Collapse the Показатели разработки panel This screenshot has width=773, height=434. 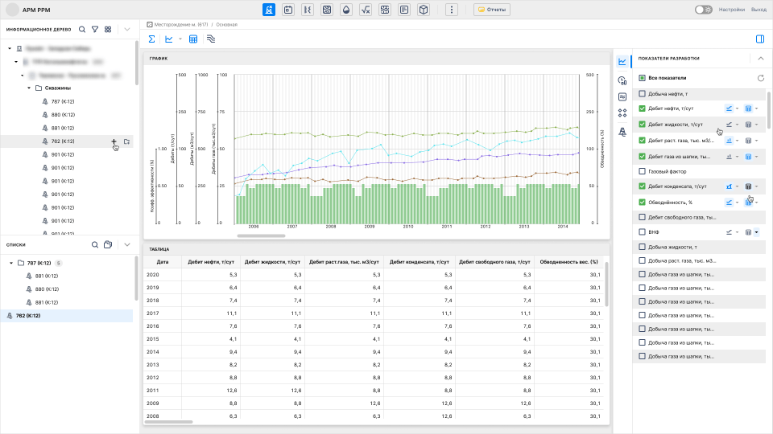760,58
